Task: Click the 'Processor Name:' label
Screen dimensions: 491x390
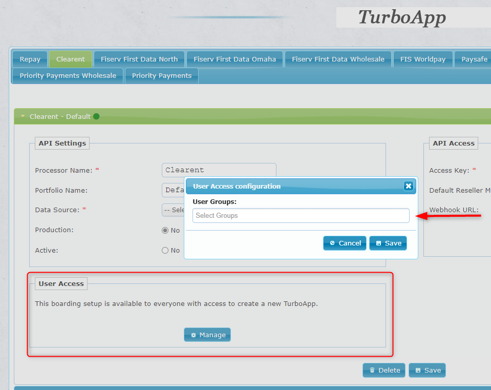Action: (x=63, y=170)
